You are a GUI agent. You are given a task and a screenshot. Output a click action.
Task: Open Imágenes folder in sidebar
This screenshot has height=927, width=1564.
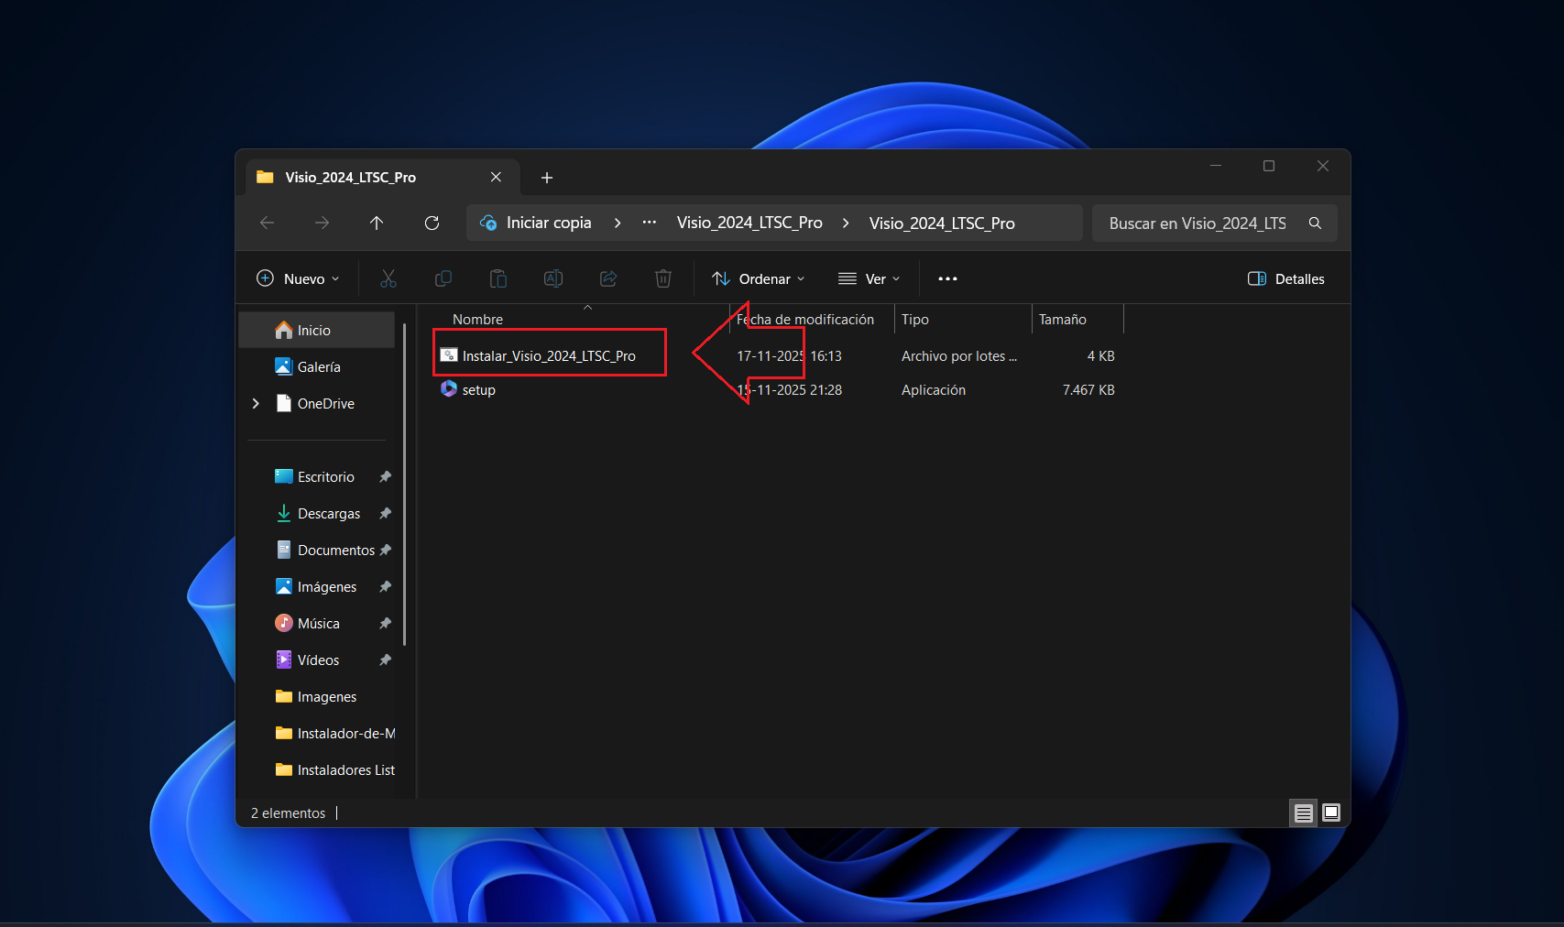(317, 586)
